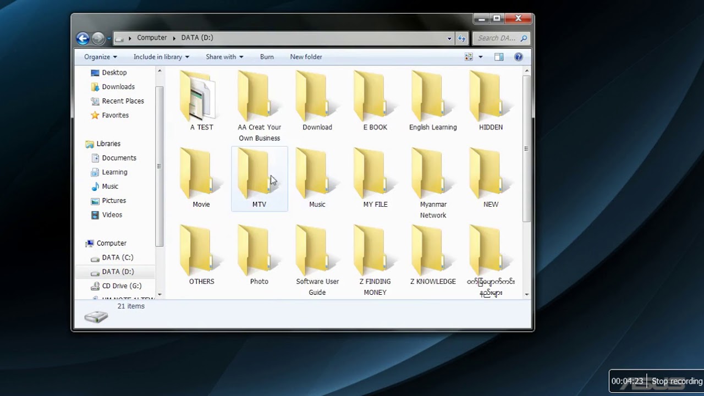The width and height of the screenshot is (704, 396).
Task: Select the MY FILE folder icon
Action: point(372,173)
